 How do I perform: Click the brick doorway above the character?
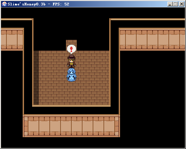(x=71, y=45)
